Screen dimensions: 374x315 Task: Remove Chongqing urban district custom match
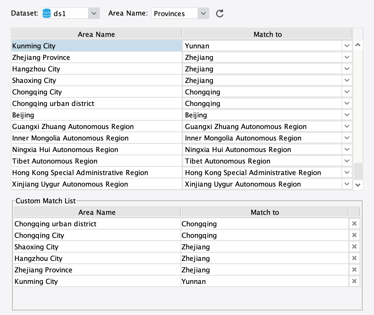tap(354, 223)
